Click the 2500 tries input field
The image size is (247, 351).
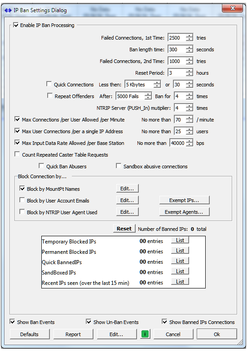coord(177,38)
